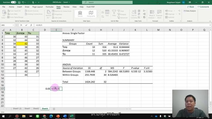The image size is (212, 119).
Task: Click From Text/CSV
Action: (14, 11)
